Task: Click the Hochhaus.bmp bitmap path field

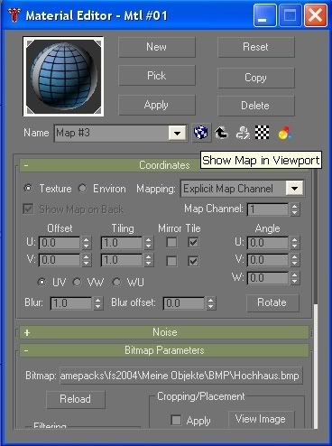Action: point(181,376)
